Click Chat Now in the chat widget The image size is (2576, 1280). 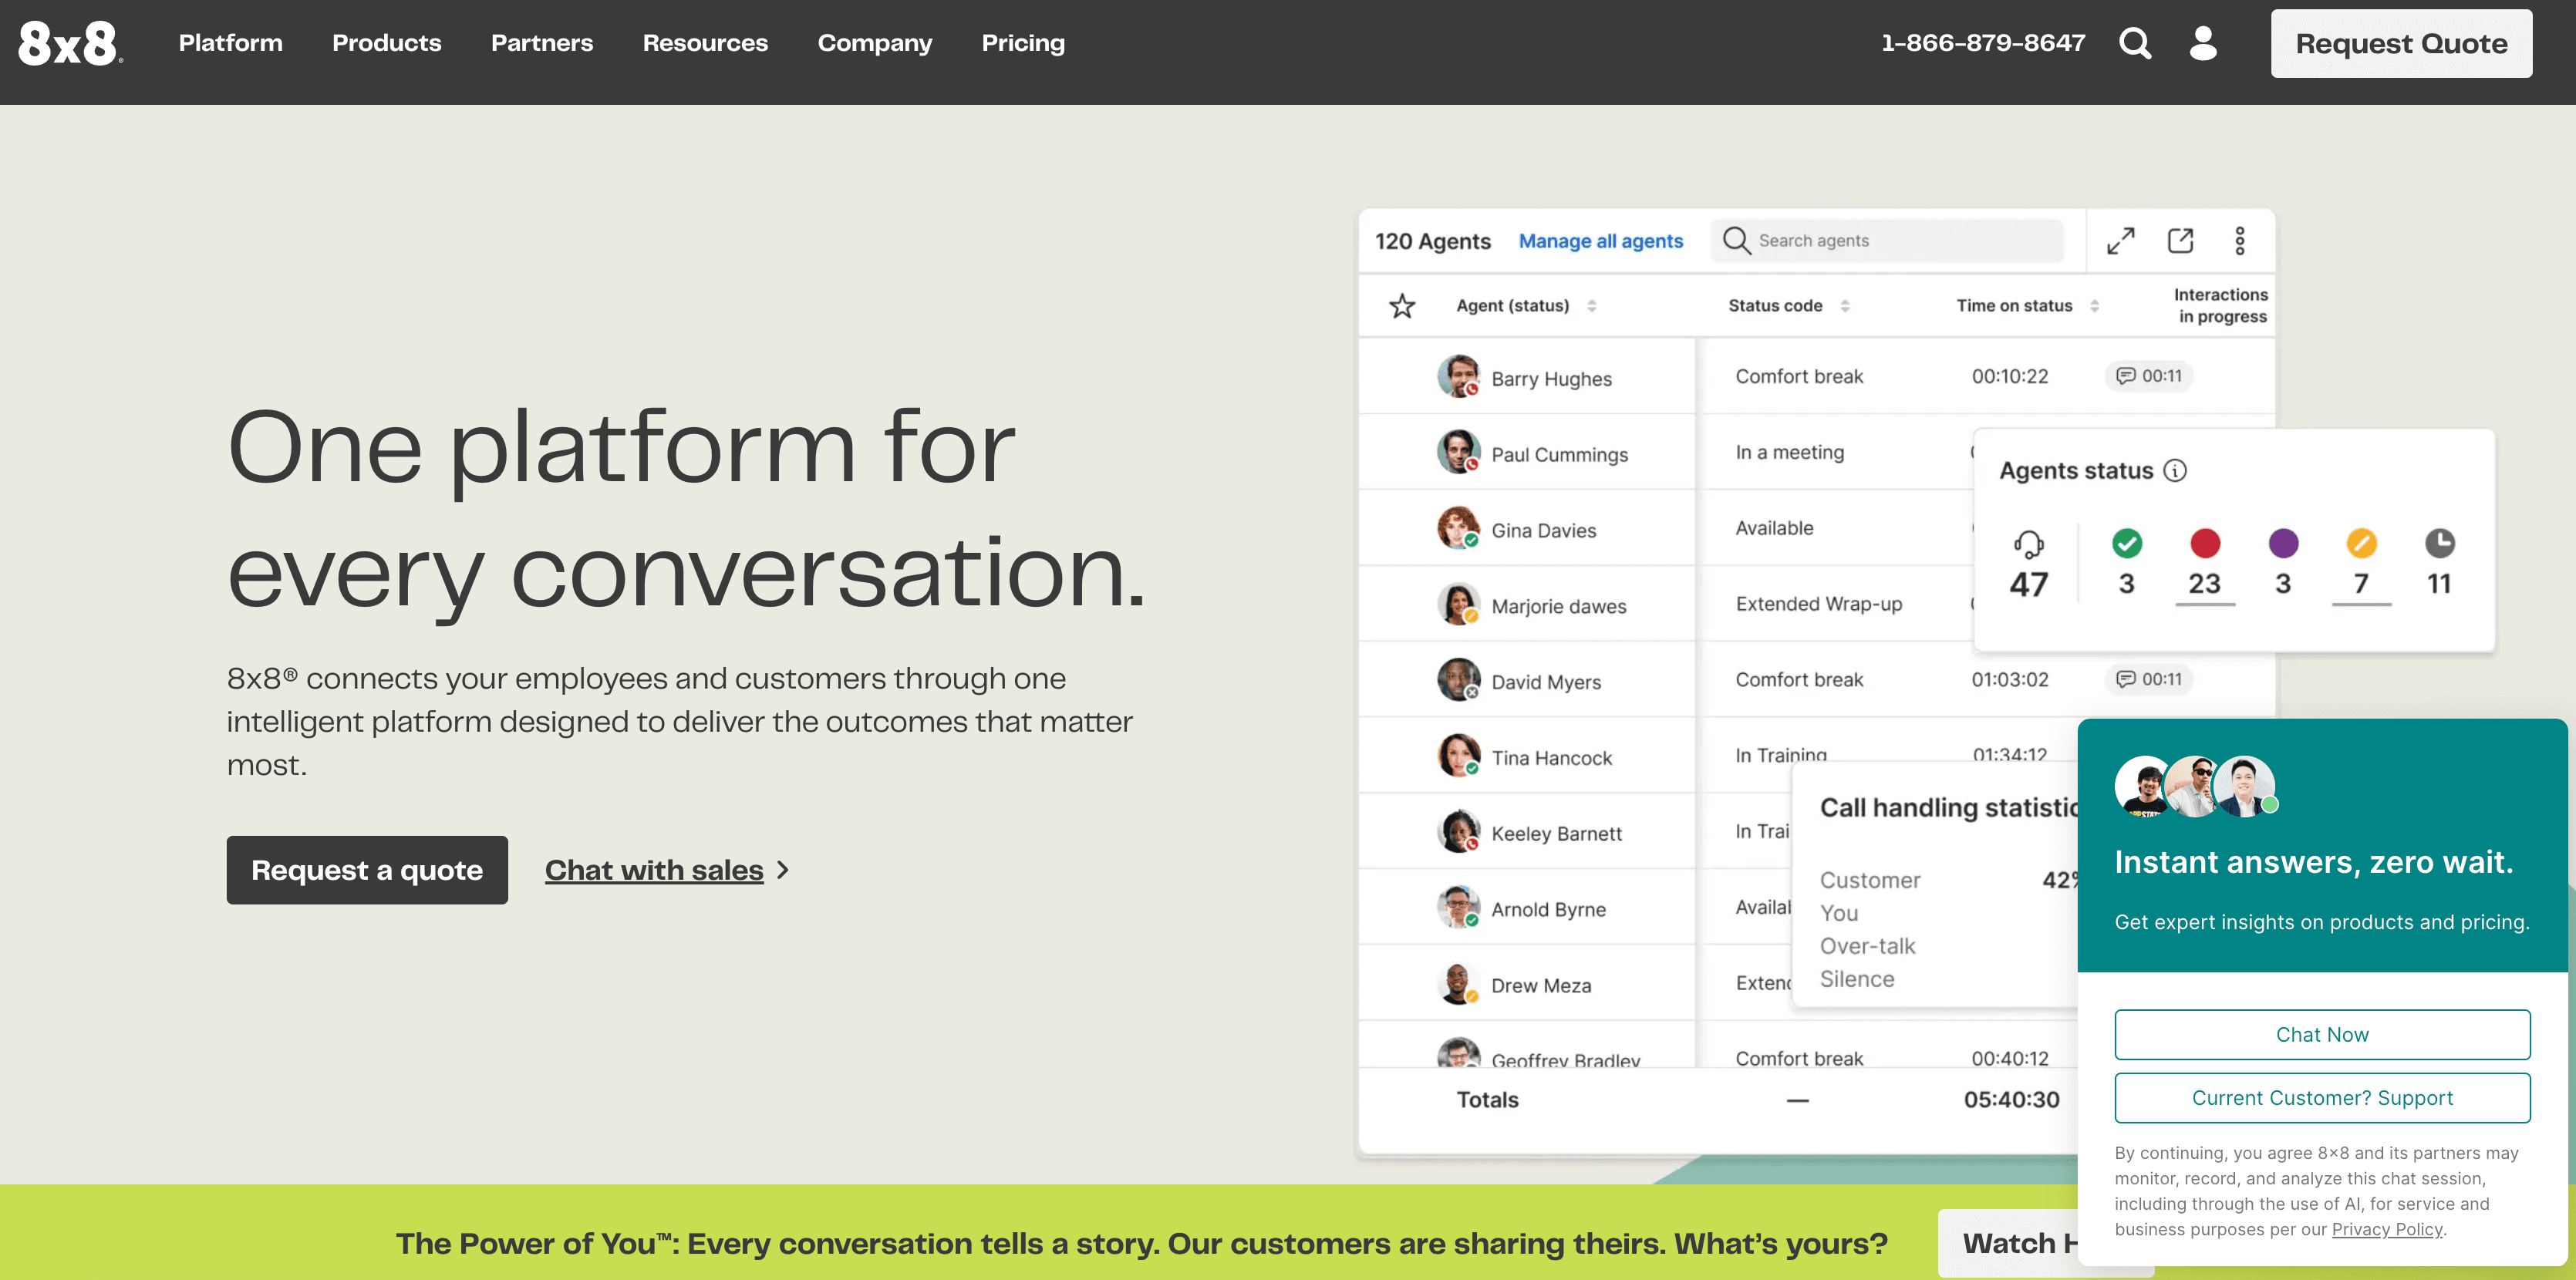(x=2322, y=1035)
